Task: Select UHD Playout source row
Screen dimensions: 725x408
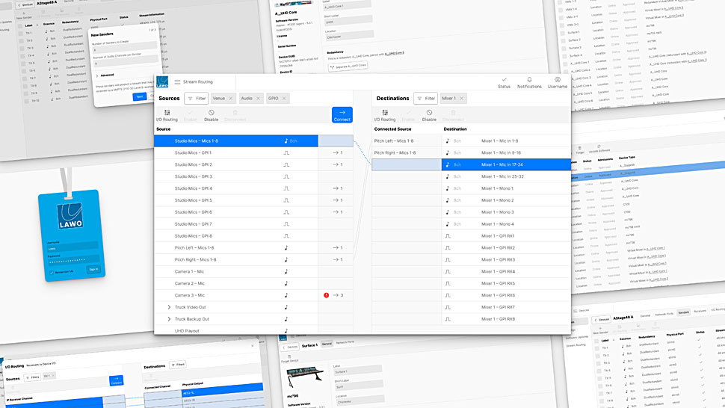Action: (236, 330)
